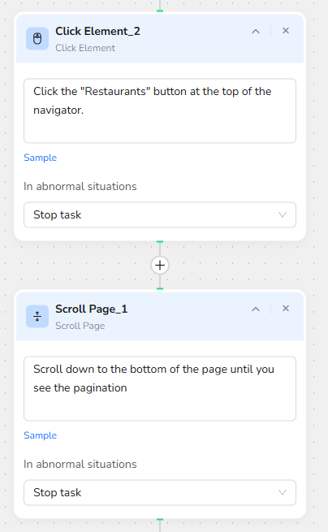Screen dimensions: 328x532
Task: Click the mouse icon of Click Element_2
Action: (37, 39)
